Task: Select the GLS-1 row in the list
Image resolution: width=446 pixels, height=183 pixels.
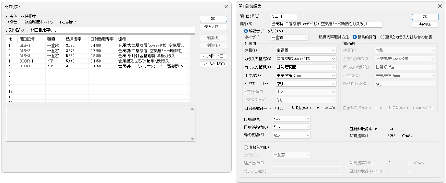Action: pyautogui.click(x=97, y=45)
